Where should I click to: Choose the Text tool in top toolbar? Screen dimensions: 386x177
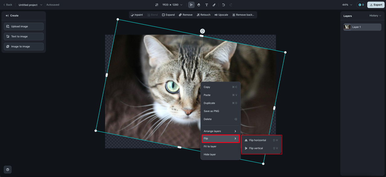click(207, 5)
